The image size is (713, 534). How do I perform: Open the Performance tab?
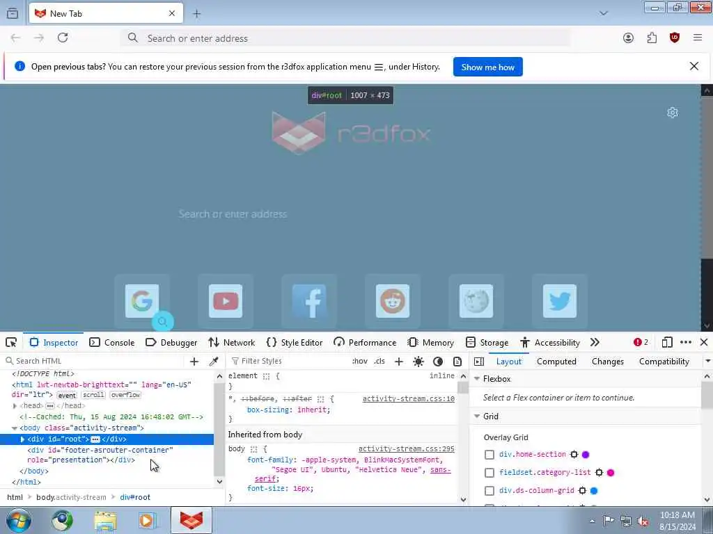(365, 342)
